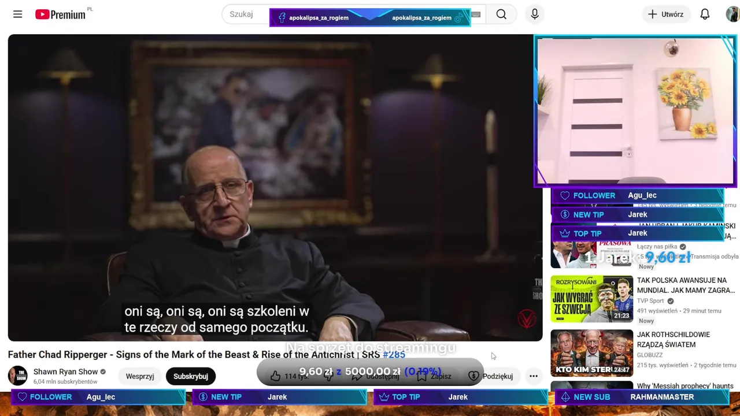This screenshot has width=740, height=416.
Task: Open 'Why Messiah prophecy haunts' video title
Action: click(x=685, y=386)
